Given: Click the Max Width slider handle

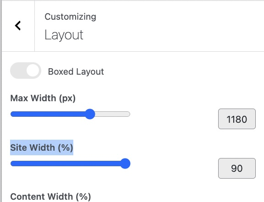Looking at the screenshot, I should (x=90, y=114).
